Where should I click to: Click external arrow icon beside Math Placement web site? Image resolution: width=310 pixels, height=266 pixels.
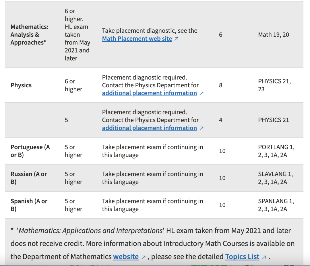[177, 39]
